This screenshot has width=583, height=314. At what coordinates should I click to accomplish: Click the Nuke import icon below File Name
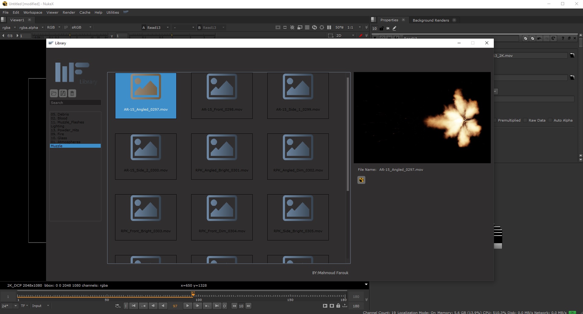coord(361,180)
